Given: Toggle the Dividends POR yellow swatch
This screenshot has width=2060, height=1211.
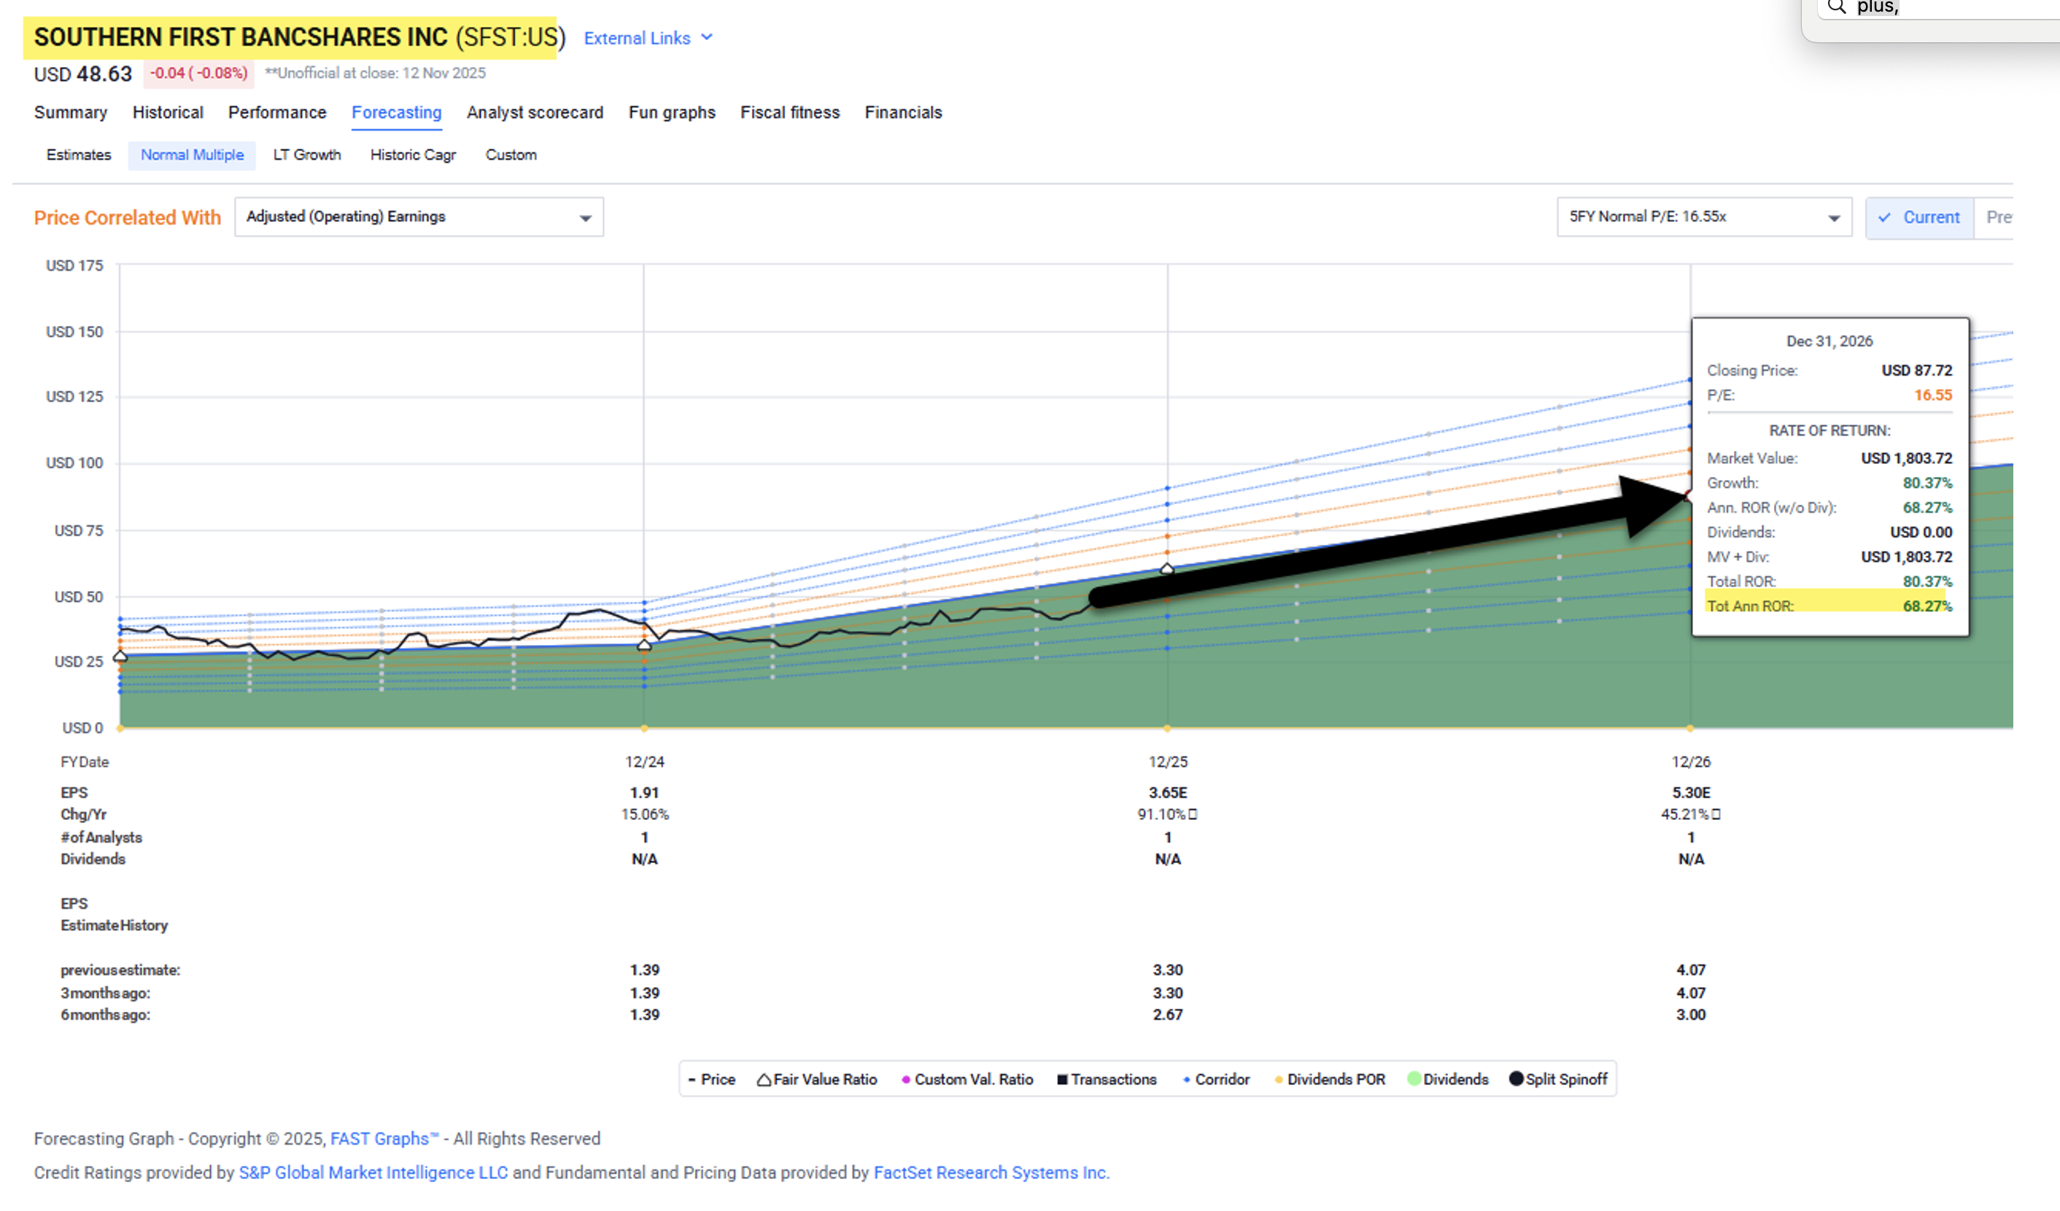Looking at the screenshot, I should (1278, 1080).
